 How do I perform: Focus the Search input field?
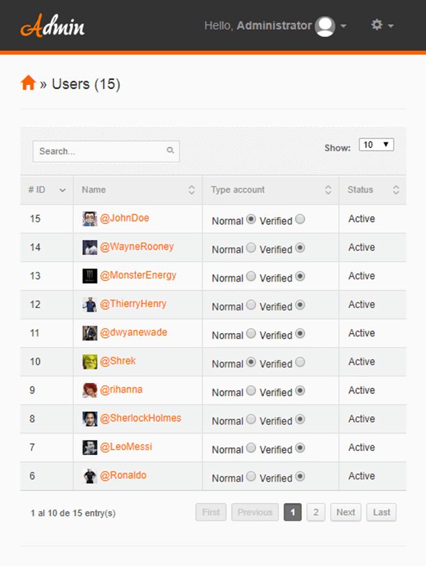(x=106, y=151)
